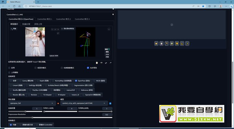Click the picture frame send-to-img2img icon
234x129 pixels.
point(172,44)
